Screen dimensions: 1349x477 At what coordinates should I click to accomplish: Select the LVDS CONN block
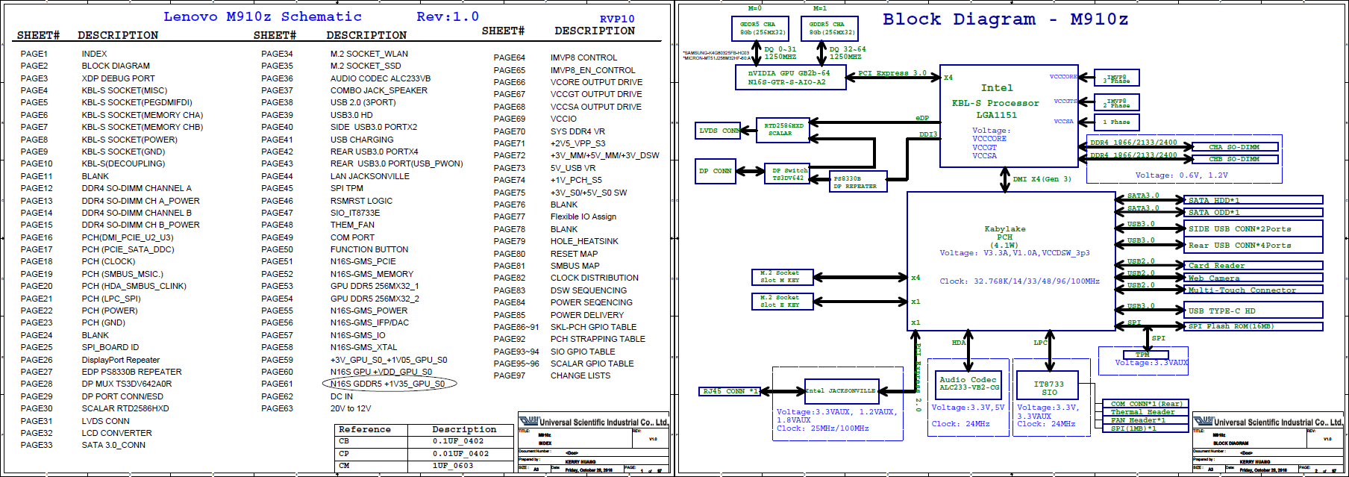click(719, 131)
